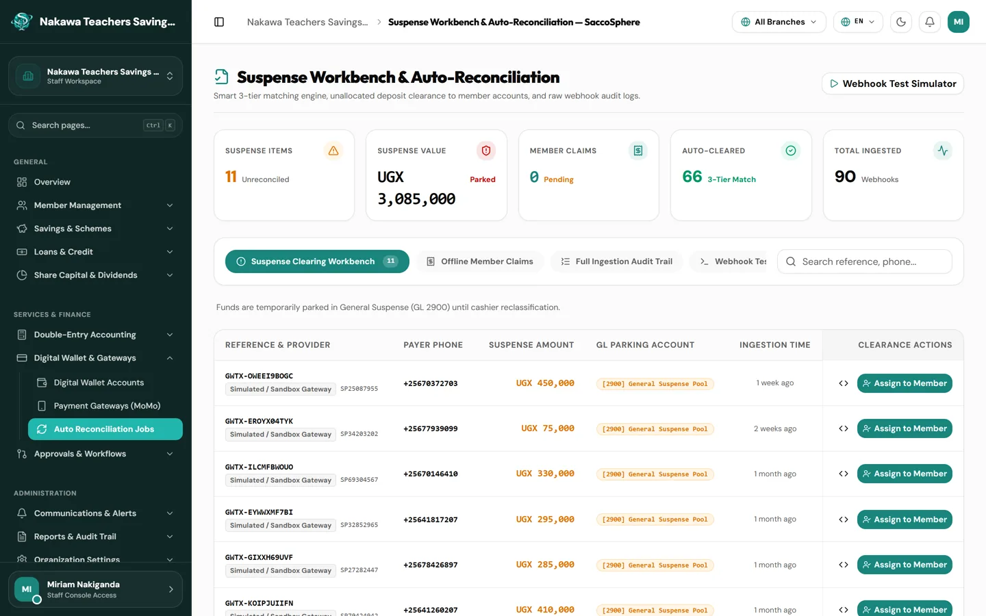Focus the Search pages sidebar box
This screenshot has height=616, width=986.
96,125
